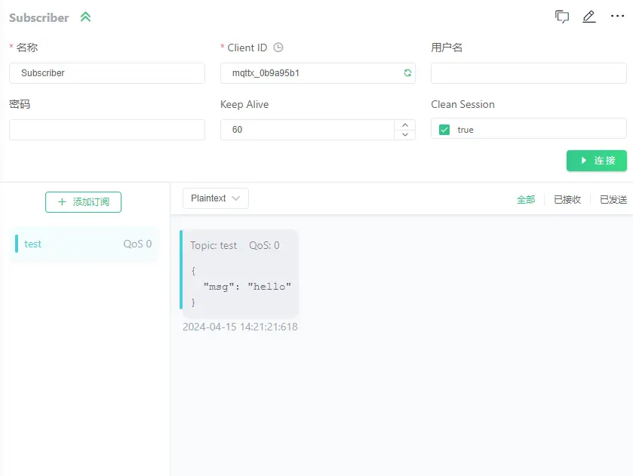Collapse the Subscriber connection settings panel
This screenshot has height=476, width=633.
(85, 17)
